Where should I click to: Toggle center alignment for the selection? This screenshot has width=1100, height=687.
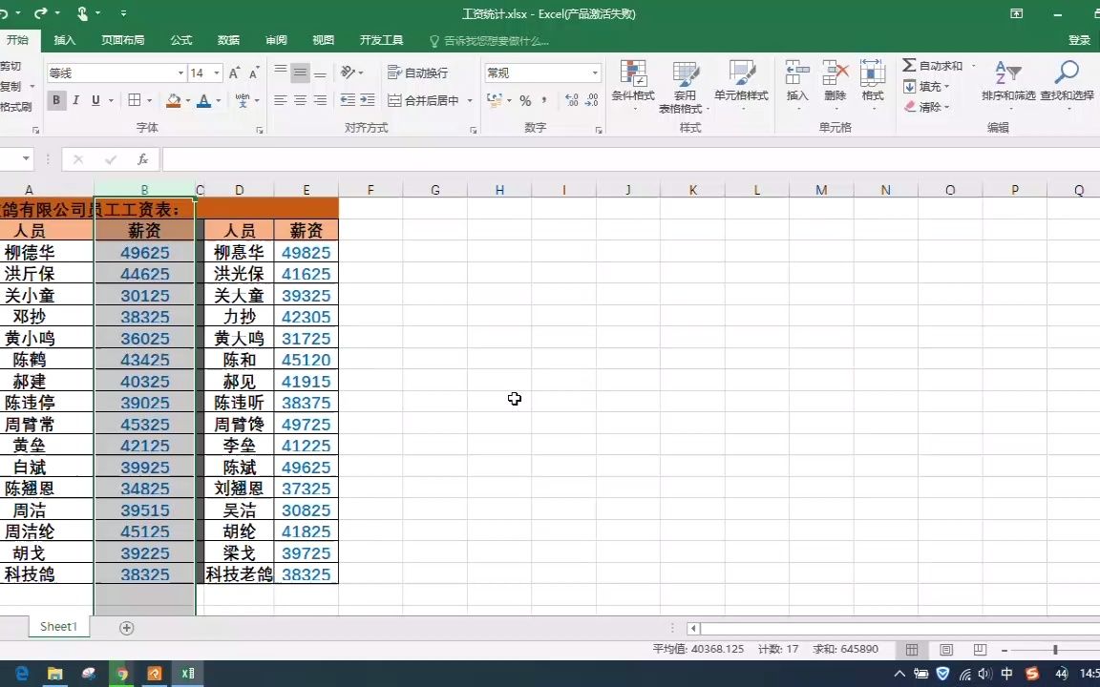pos(300,100)
